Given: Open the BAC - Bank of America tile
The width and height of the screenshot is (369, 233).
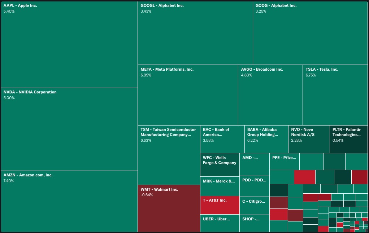Looking at the screenshot, I should pos(222,139).
